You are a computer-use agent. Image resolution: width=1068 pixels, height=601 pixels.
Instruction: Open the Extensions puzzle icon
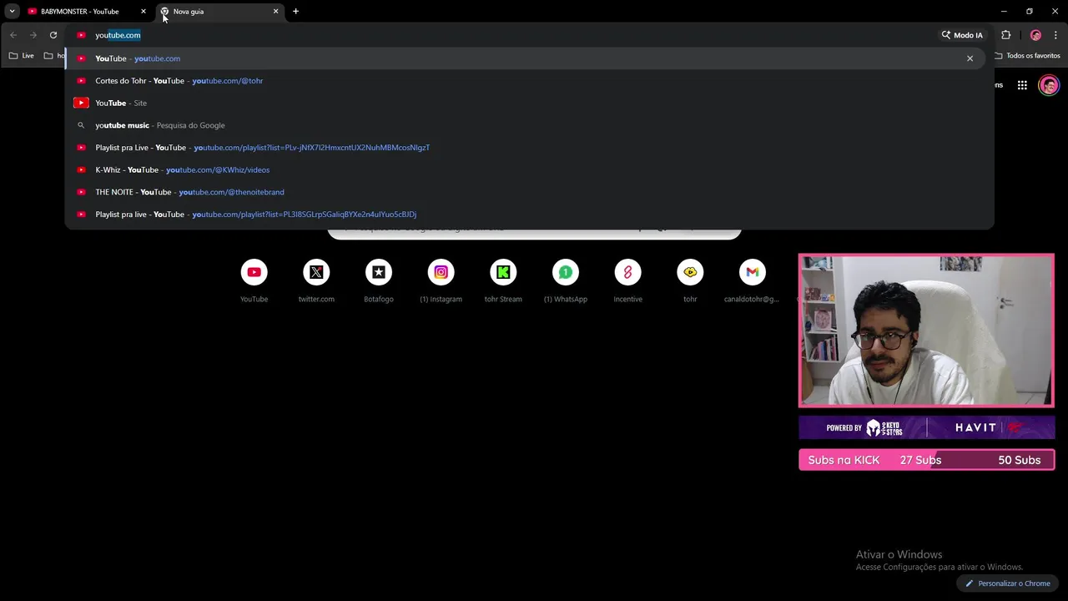pyautogui.click(x=1005, y=35)
